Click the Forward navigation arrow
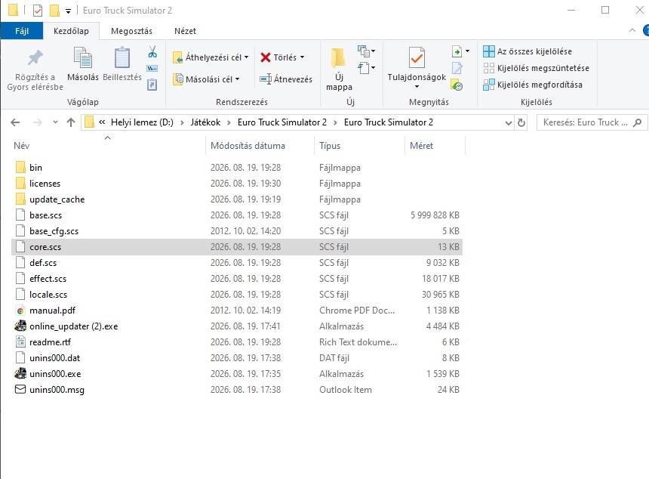Viewport: 649px width, 479px height. (37, 122)
